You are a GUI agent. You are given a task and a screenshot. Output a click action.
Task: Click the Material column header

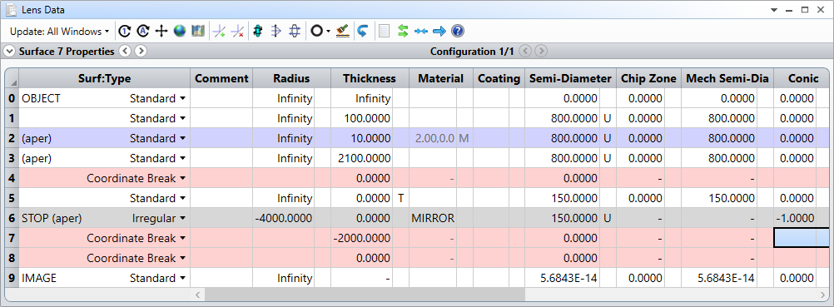[441, 78]
